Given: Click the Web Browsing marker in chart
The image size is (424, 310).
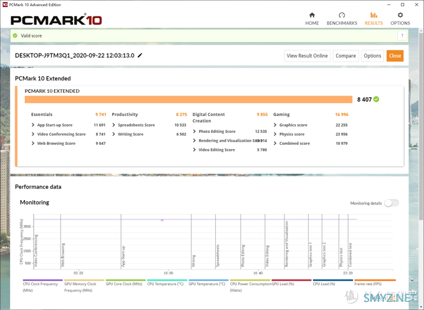Looking at the screenshot, I should coord(63,255).
